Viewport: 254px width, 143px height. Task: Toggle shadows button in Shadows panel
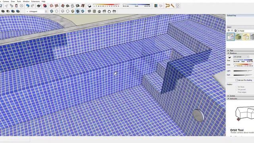point(229,57)
